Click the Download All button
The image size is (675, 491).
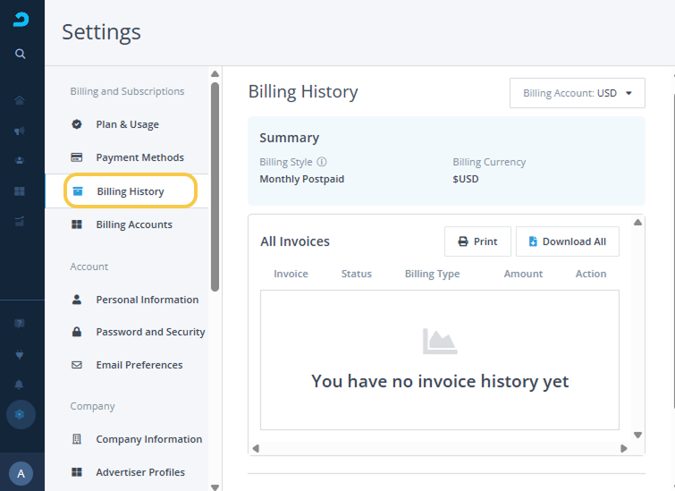tap(567, 241)
